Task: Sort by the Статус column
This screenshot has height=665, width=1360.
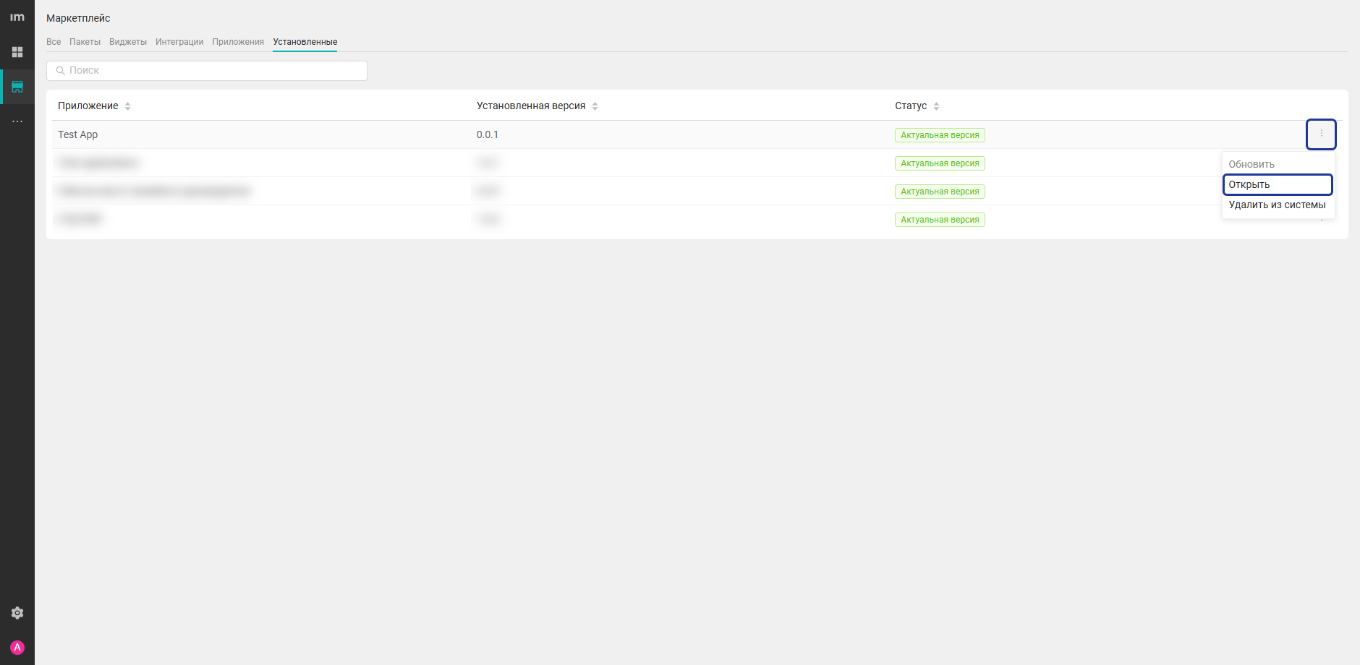Action: coord(936,106)
